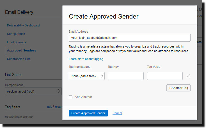Go to Deliverability Dashboard
Screen dimensions: 206x128
23,25
